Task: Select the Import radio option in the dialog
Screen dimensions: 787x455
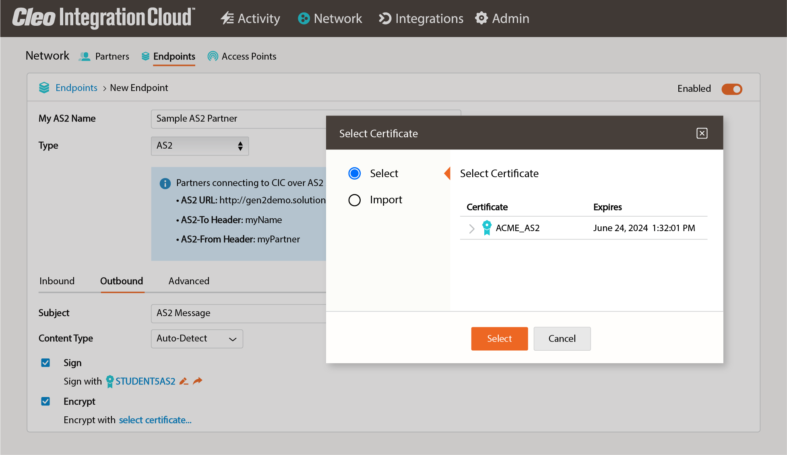Action: coord(355,200)
